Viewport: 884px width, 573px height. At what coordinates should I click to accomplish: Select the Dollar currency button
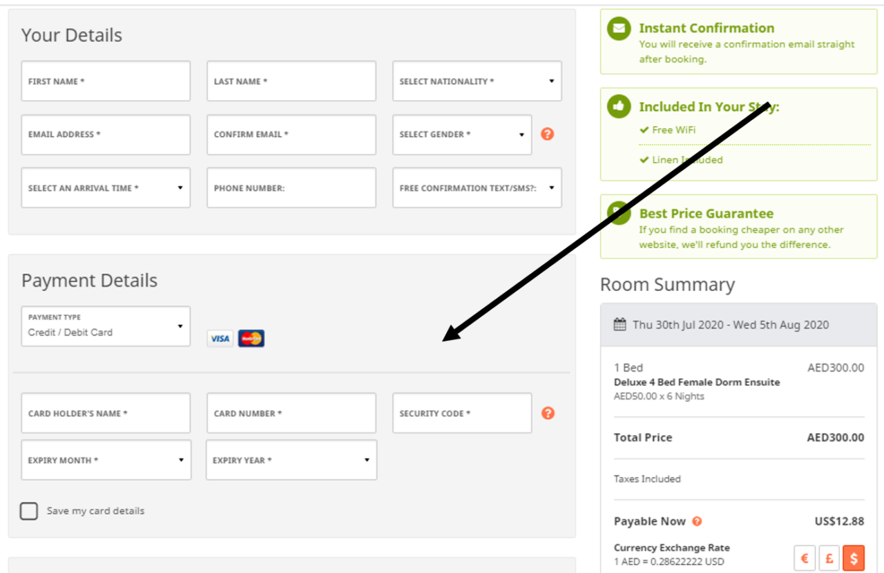[x=854, y=557]
